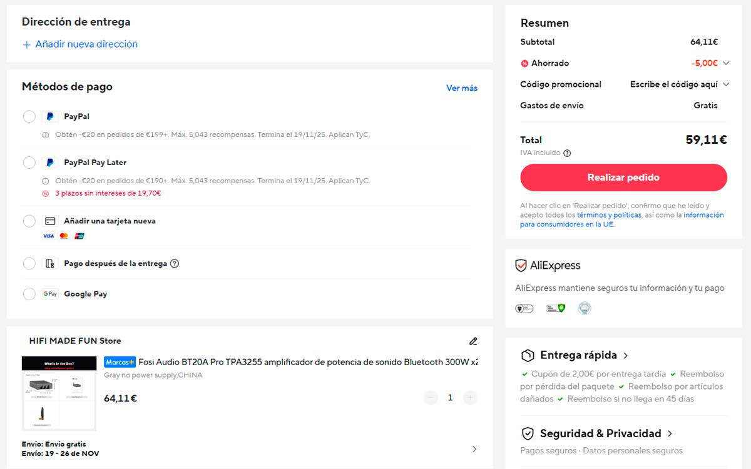751x469 pixels.
Task: Increase product quantity with plus stepper
Action: (470, 397)
